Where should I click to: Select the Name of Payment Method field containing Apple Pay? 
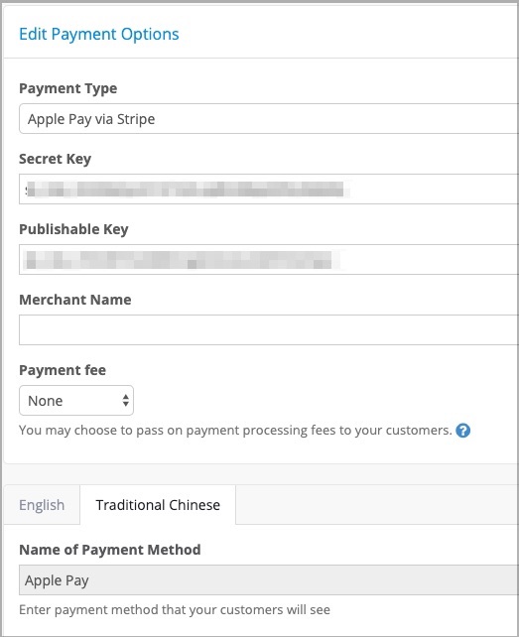point(269,580)
